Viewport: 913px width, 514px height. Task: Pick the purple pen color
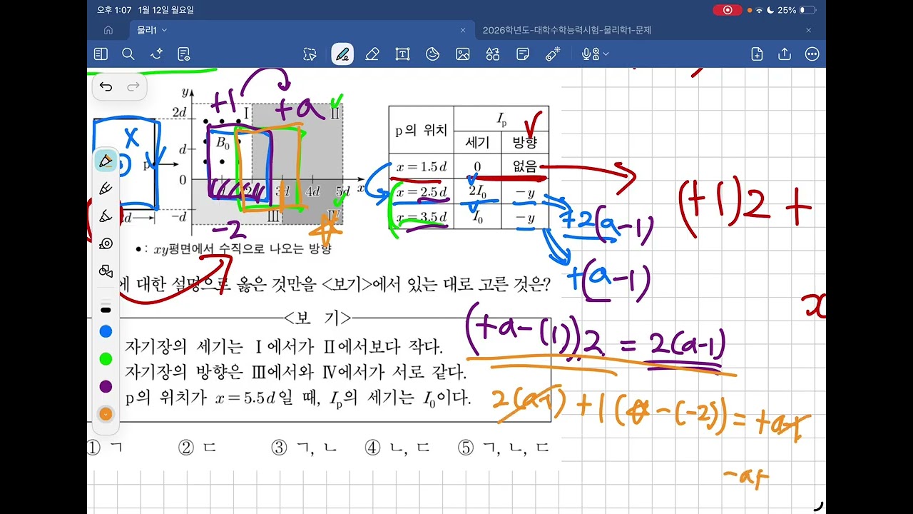coord(106,386)
